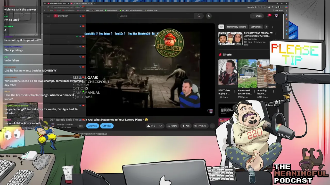Open Doody Streams channel avatar
Screen dimensions: 330x185
click(53, 125)
